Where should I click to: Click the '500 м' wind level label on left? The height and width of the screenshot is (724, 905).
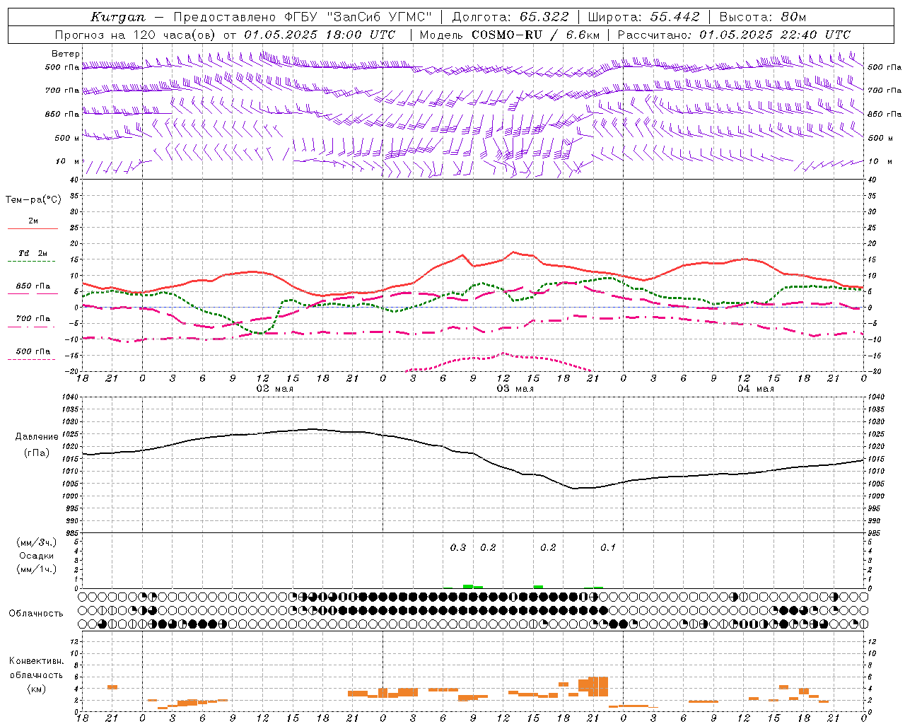pos(67,138)
